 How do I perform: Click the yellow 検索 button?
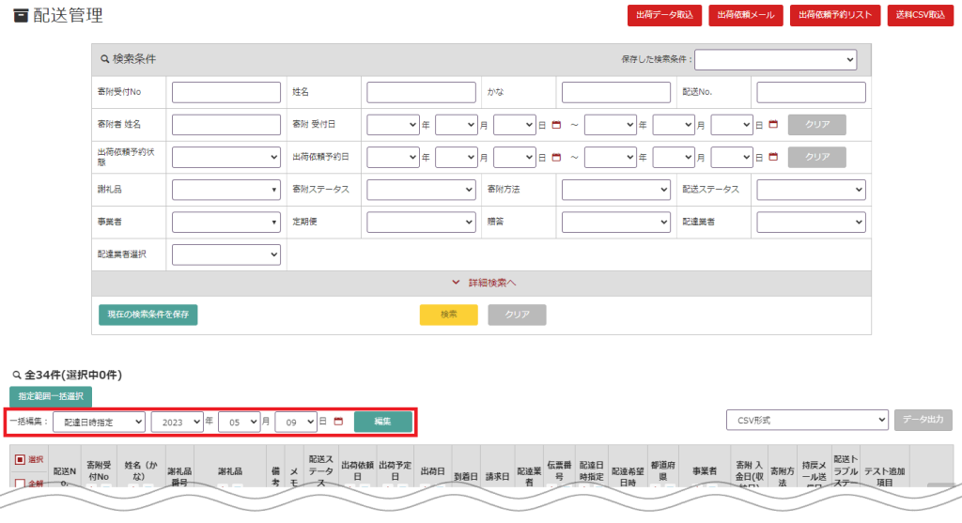pyautogui.click(x=448, y=315)
